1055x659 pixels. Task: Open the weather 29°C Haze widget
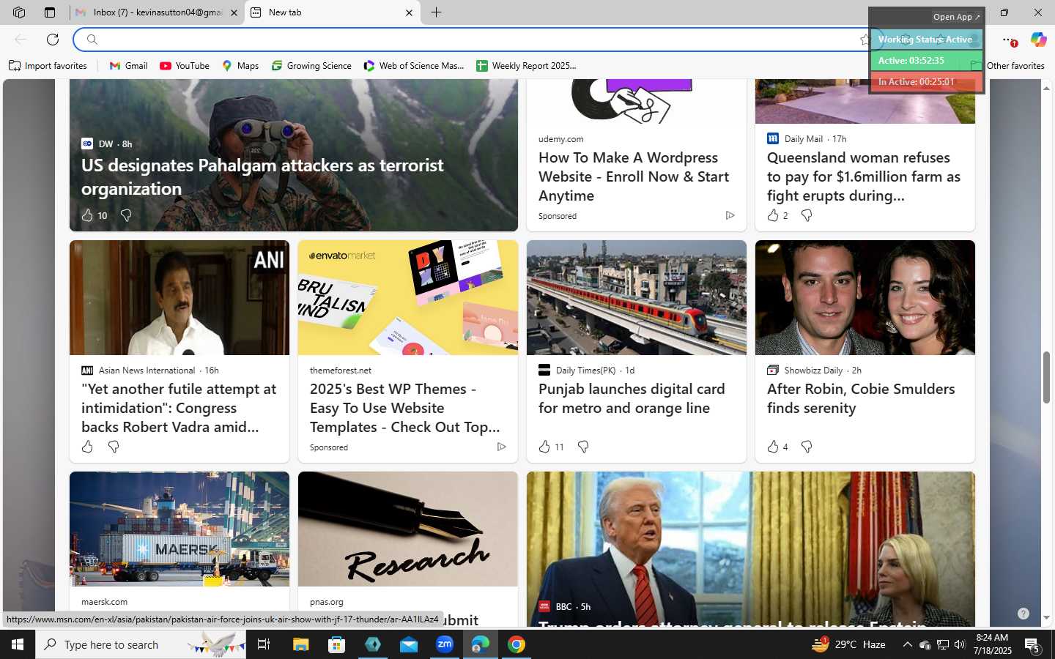click(x=849, y=644)
